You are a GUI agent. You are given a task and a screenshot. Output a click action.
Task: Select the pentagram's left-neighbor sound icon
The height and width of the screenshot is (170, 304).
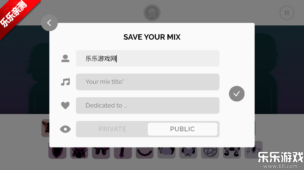pyautogui.click(x=188, y=152)
